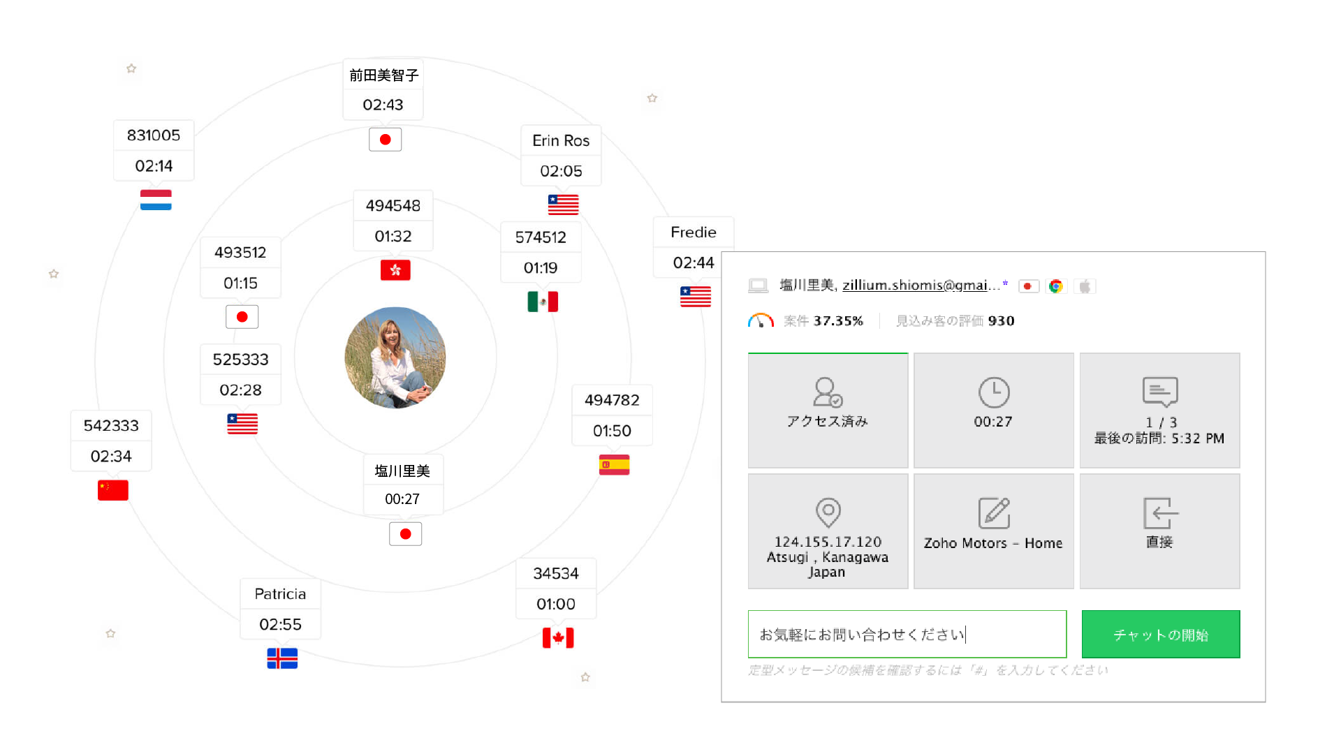1341x754 pixels.
Task: Click the Chrome browser icon next to email
Action: pyautogui.click(x=1055, y=286)
